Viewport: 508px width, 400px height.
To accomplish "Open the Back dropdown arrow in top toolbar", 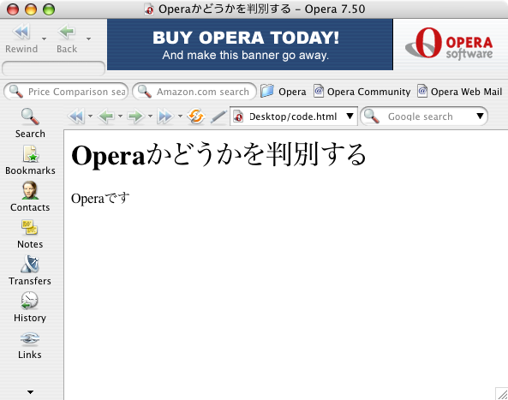I will click(x=88, y=39).
